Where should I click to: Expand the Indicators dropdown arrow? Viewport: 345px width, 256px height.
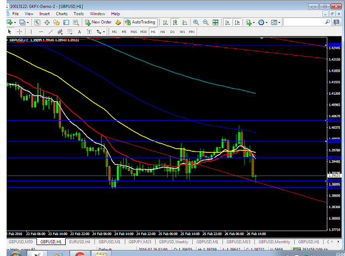tap(254, 23)
